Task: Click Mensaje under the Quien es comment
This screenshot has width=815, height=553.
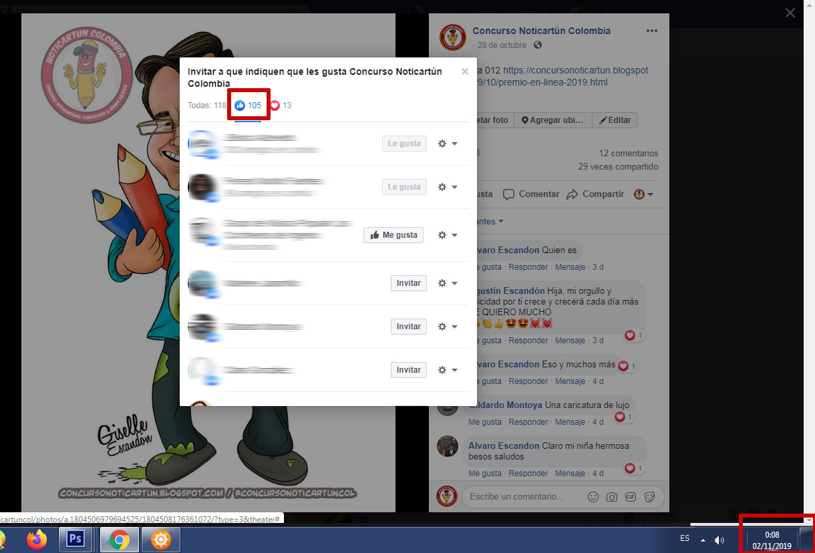Action: (x=570, y=267)
